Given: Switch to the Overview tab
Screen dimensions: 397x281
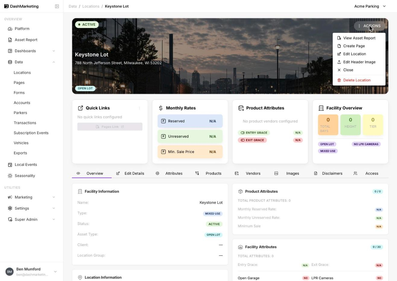Looking at the screenshot, I should point(92,173).
